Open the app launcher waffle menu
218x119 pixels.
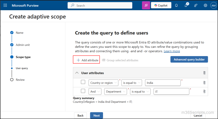tap(5, 5)
